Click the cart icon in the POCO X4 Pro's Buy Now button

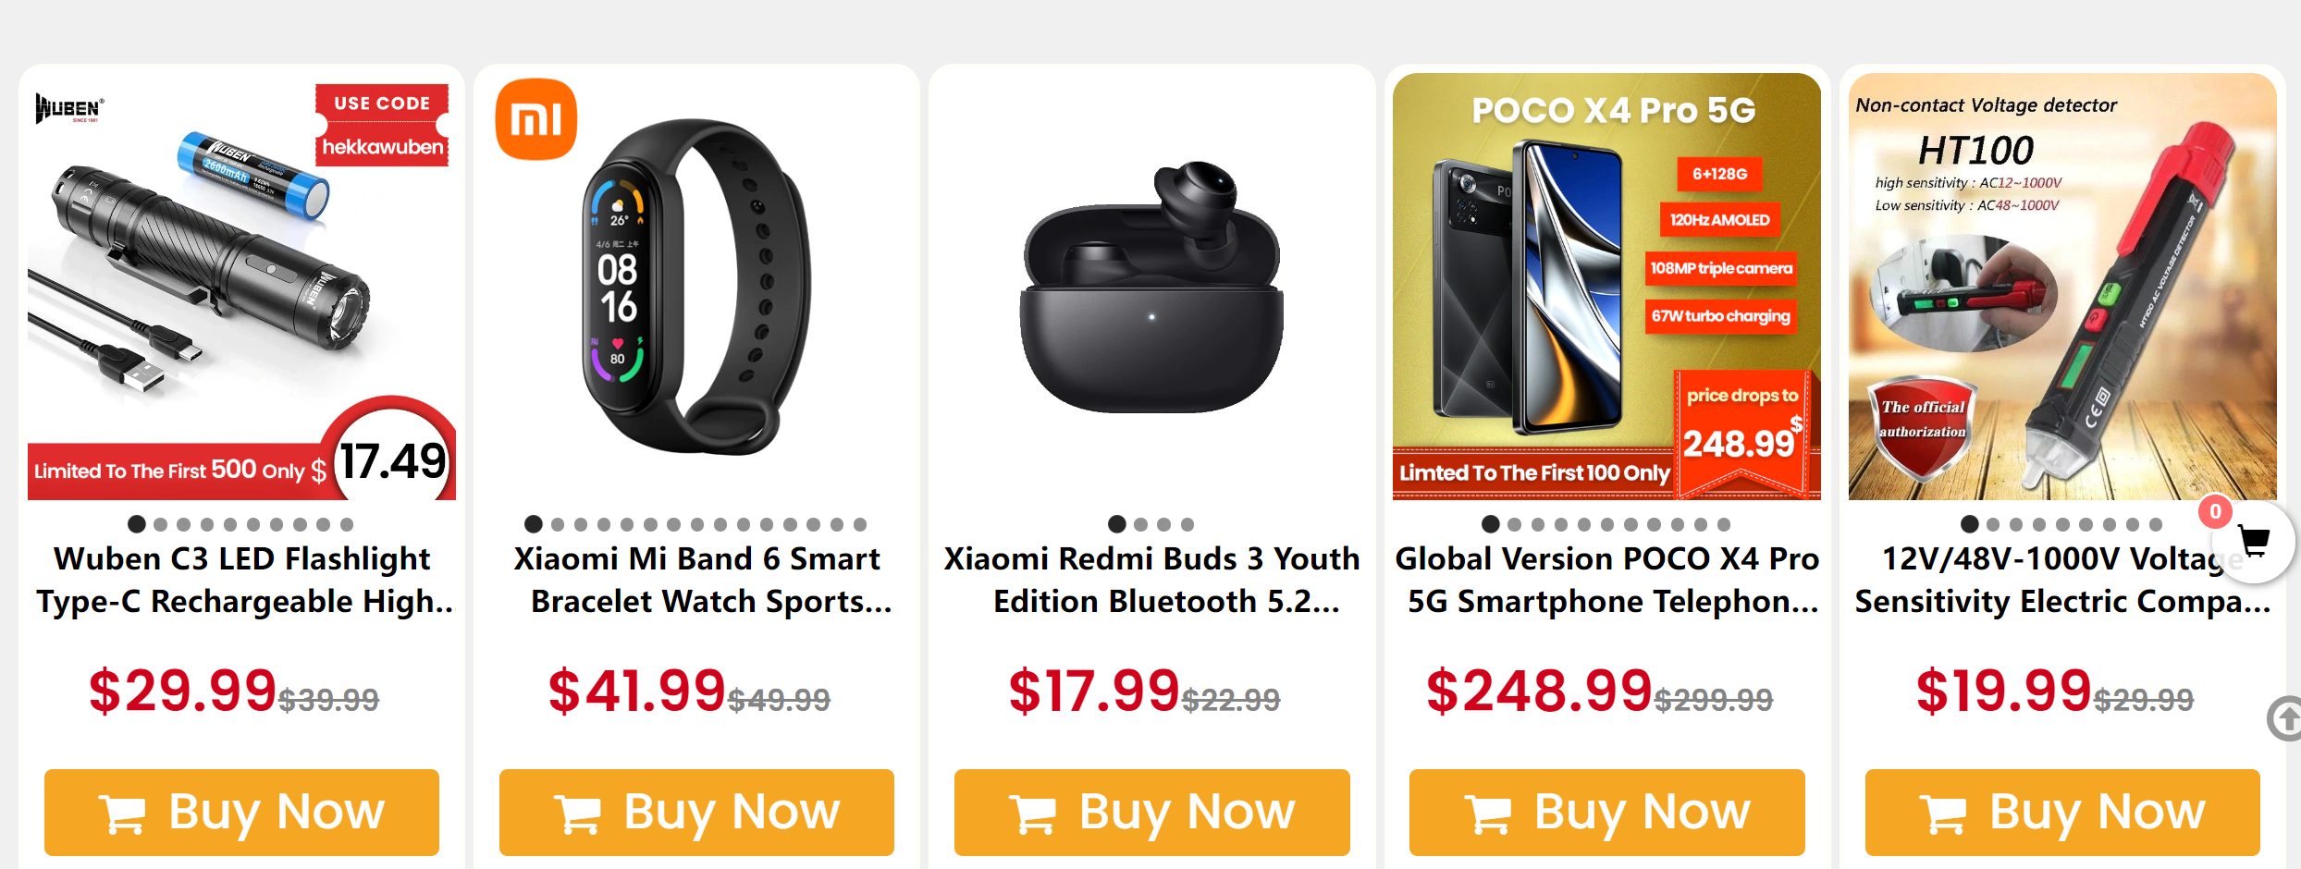click(x=1487, y=814)
